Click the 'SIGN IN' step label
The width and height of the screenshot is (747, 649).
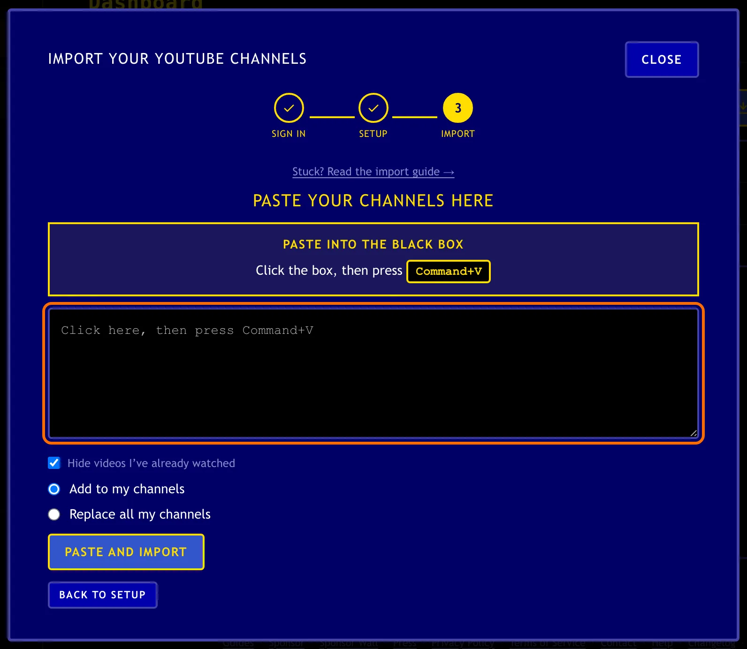(x=289, y=134)
